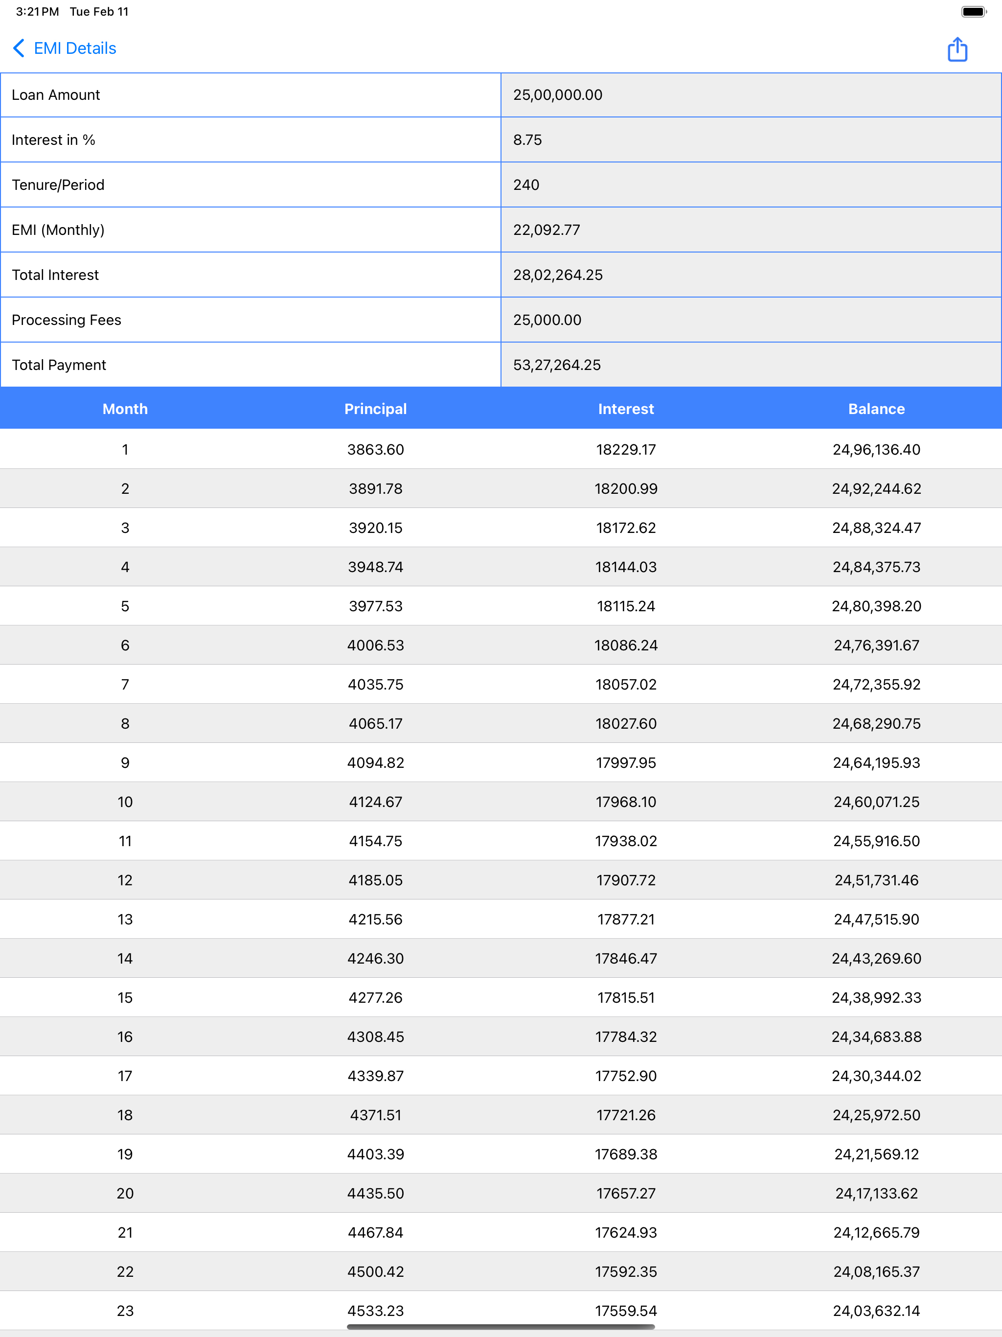Select principal 4308.45 in month 16
Viewport: 1002px width, 1337px height.
tap(375, 1037)
